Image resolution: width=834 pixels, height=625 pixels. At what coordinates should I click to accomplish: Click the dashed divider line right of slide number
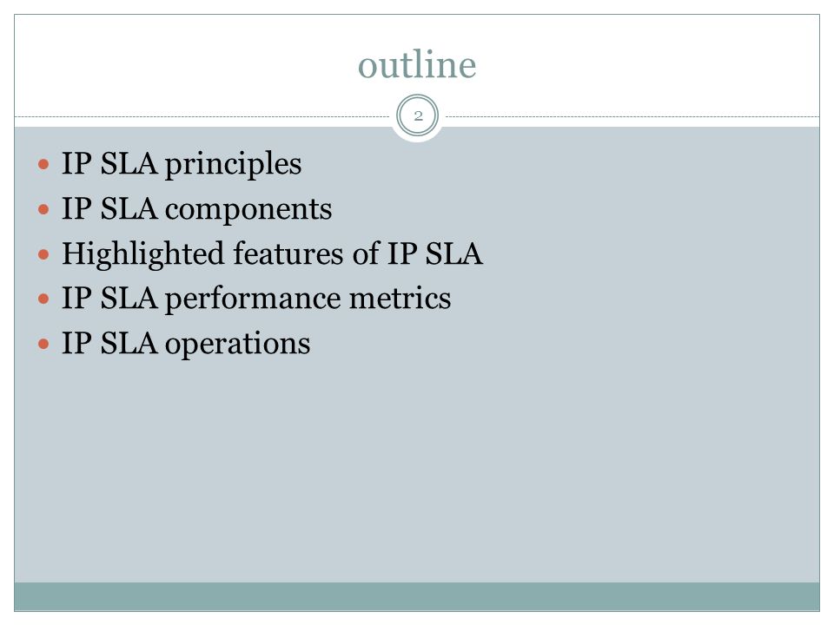pos(632,116)
